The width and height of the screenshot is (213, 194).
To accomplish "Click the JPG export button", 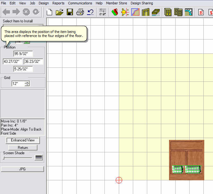I will tap(22, 169).
